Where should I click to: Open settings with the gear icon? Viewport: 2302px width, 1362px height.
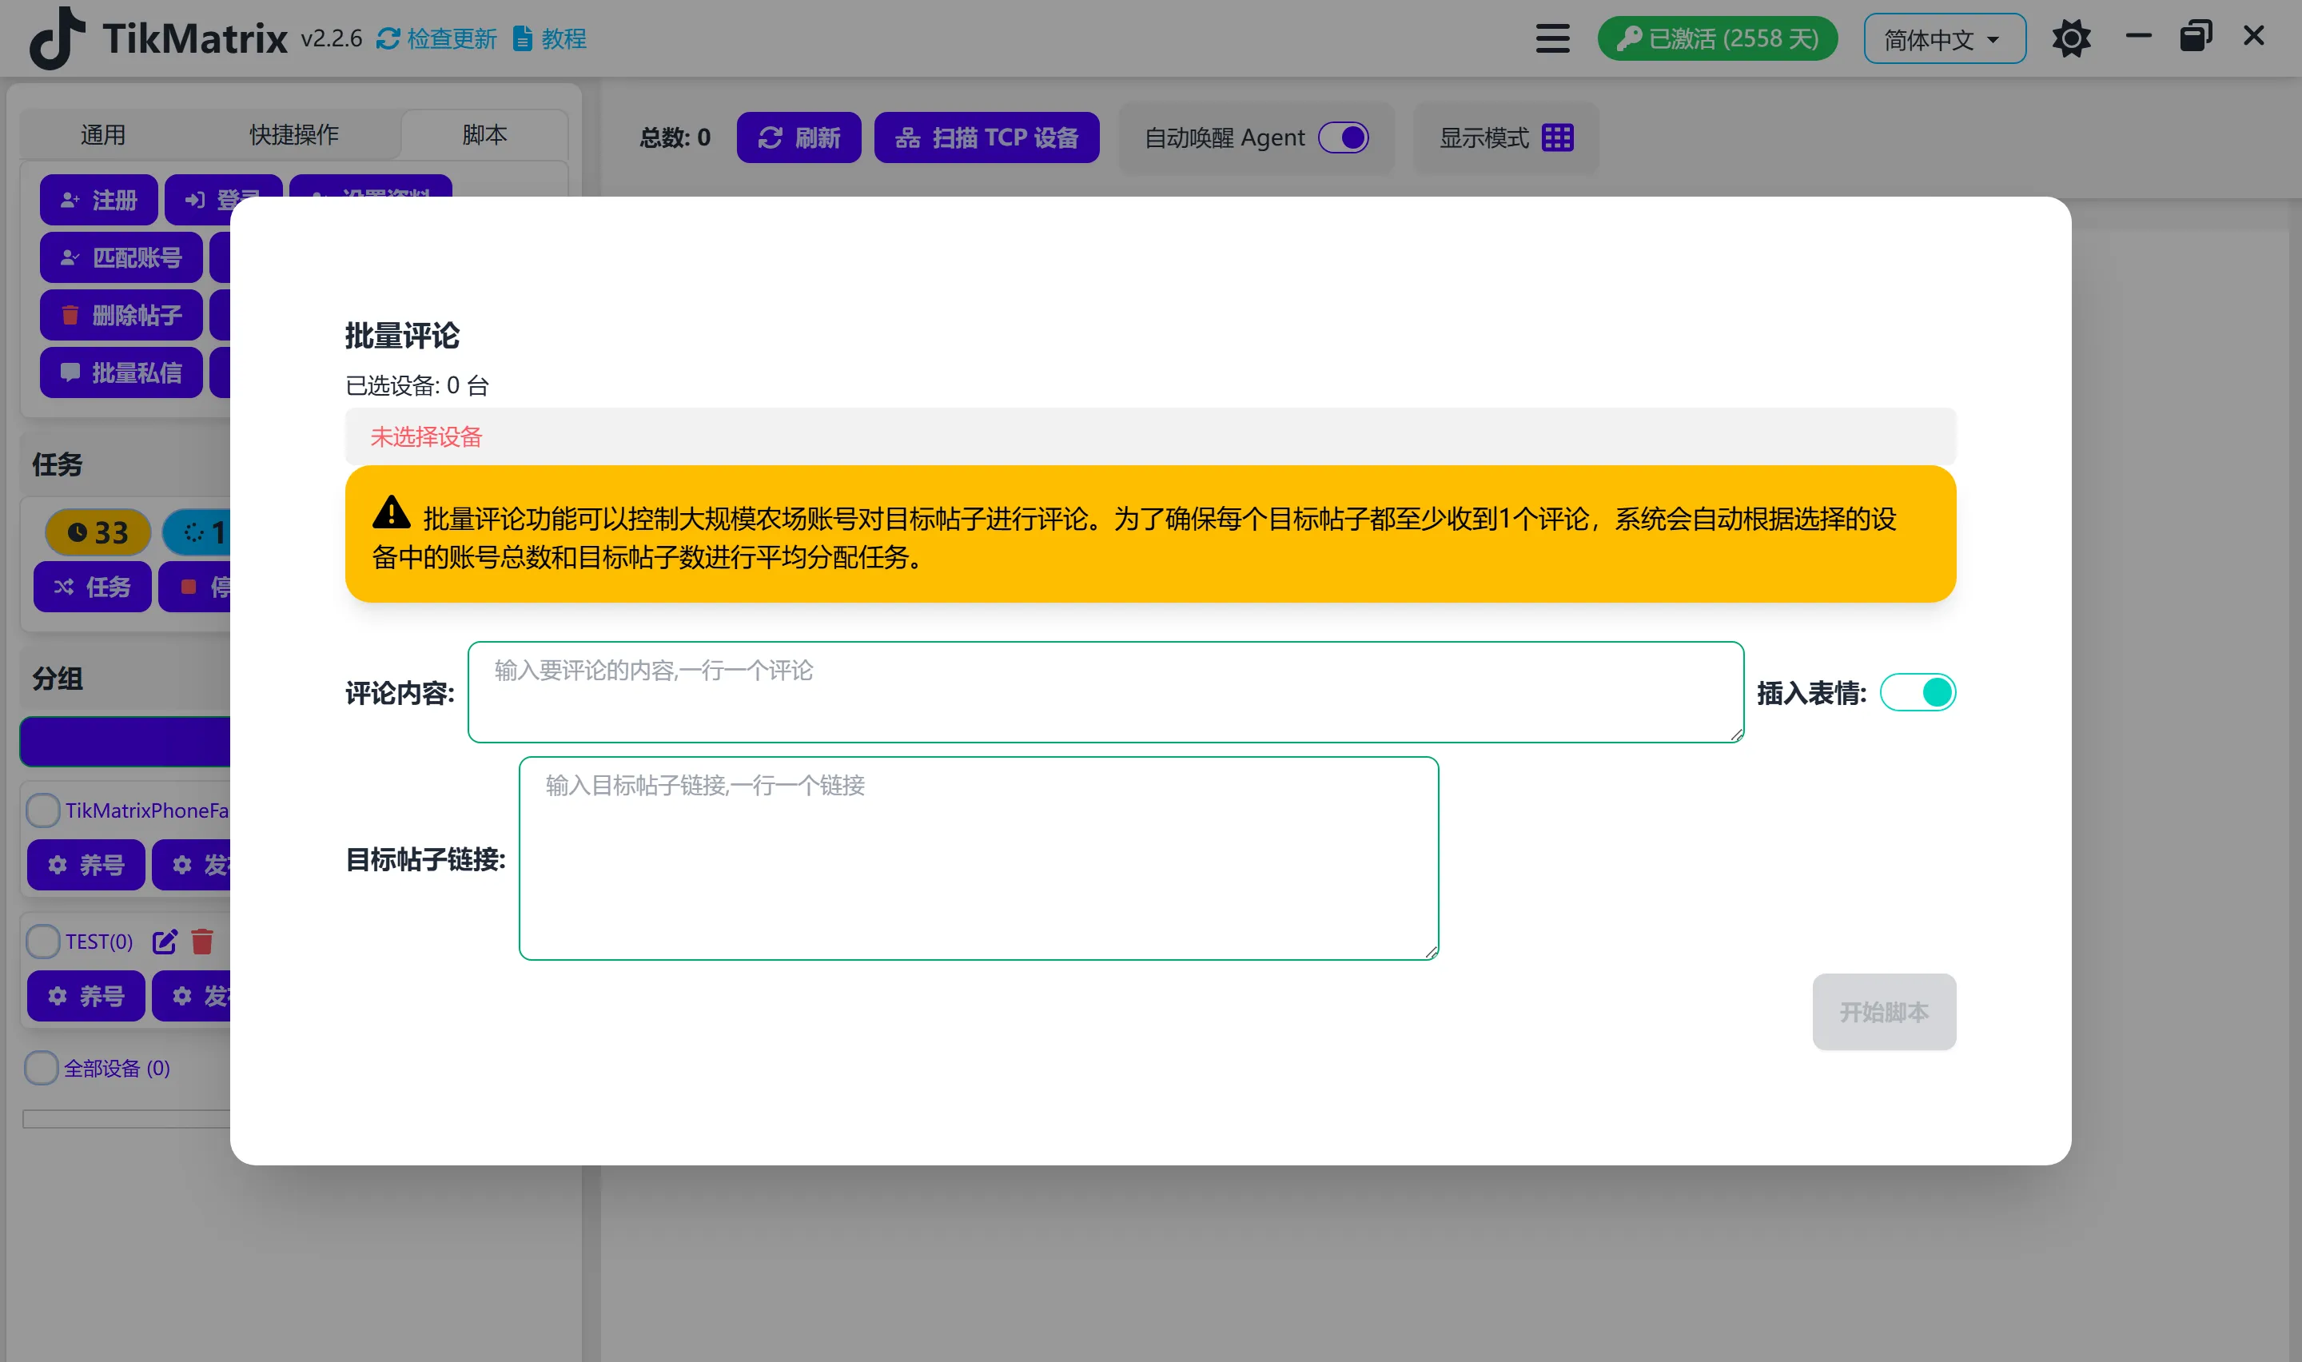coord(2071,38)
